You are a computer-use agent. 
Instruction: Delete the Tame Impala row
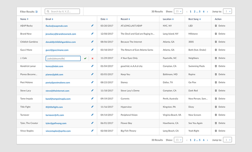point(220,99)
